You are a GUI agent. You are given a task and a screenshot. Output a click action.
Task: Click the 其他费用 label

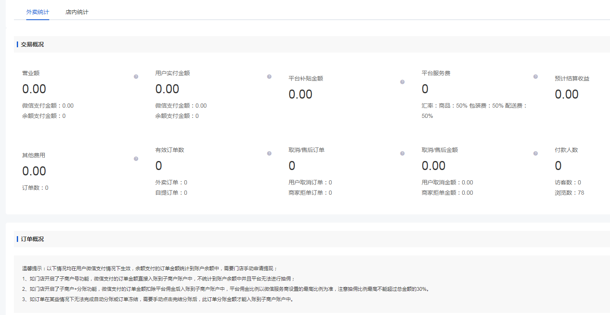[x=34, y=155]
